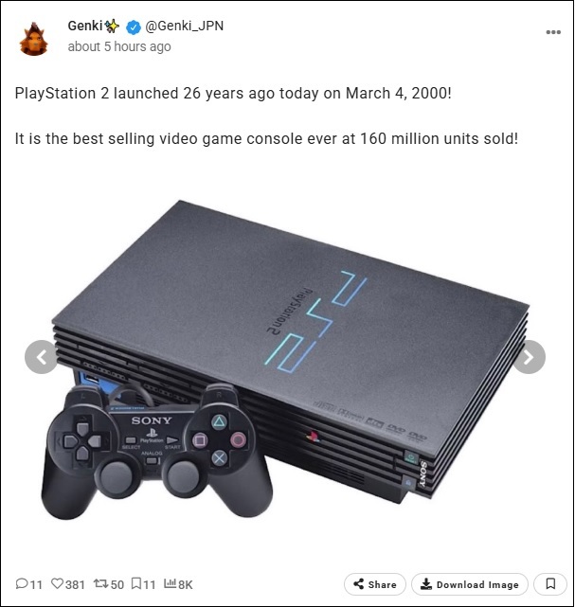This screenshot has height=607, width=575.
Task: Open the @Genki_JPN profile handle
Action: point(185,26)
